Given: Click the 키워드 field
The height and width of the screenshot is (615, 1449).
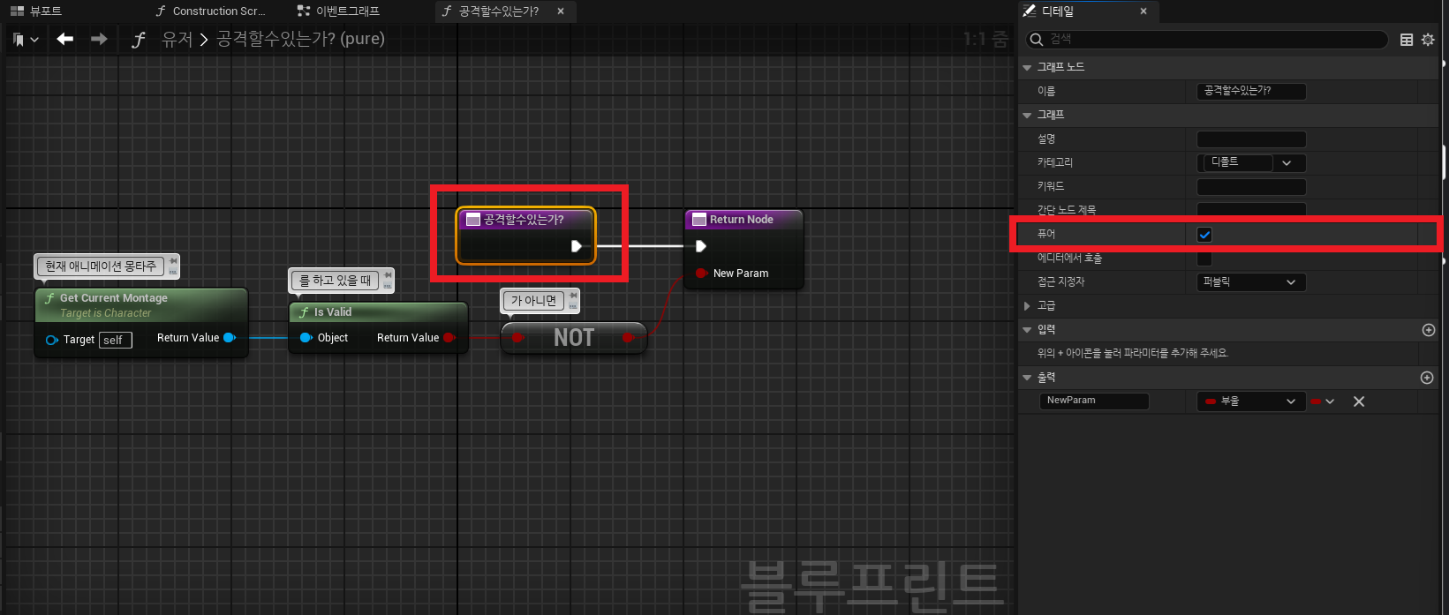Looking at the screenshot, I should 1251,187.
